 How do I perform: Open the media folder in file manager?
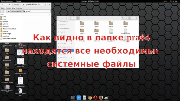(111, 24)
